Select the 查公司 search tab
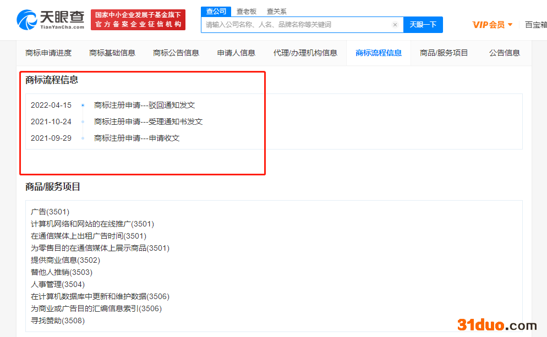The image size is (547, 337). coord(216,11)
